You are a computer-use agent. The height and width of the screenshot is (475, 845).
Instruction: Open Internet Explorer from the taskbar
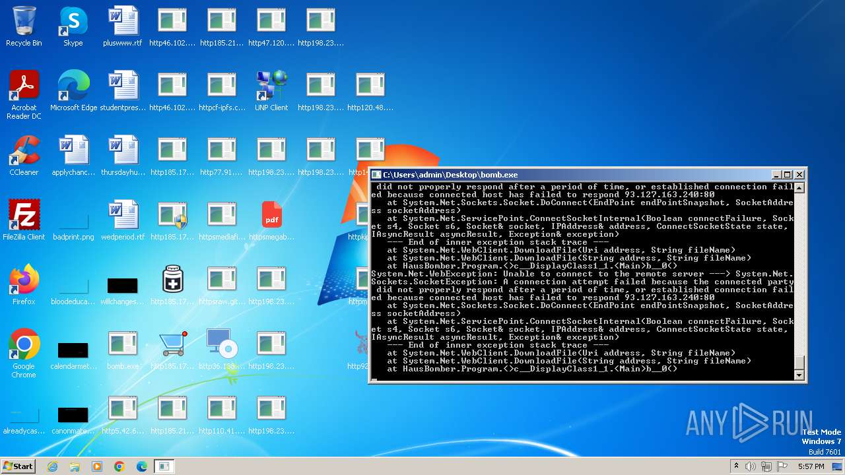point(52,466)
